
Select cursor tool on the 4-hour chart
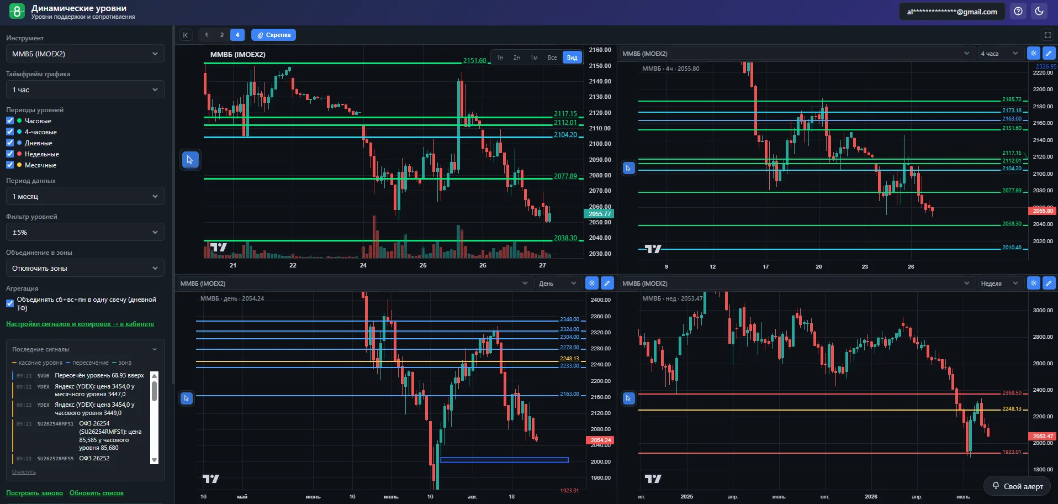point(628,168)
